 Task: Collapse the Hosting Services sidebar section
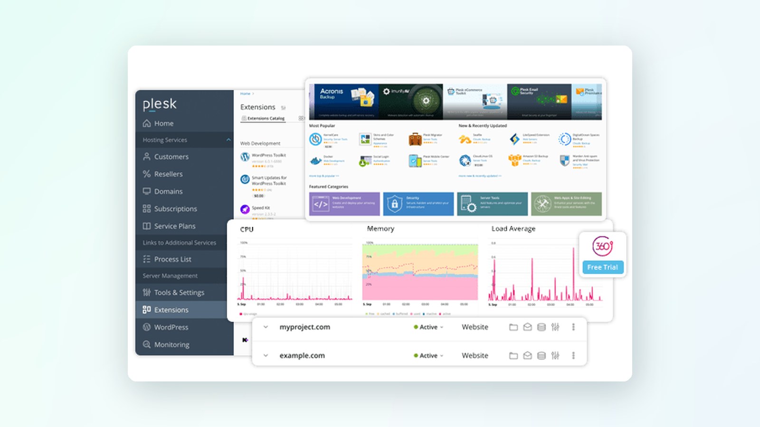click(228, 140)
